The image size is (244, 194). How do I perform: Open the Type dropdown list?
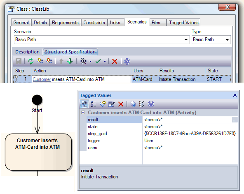[x=227, y=40]
